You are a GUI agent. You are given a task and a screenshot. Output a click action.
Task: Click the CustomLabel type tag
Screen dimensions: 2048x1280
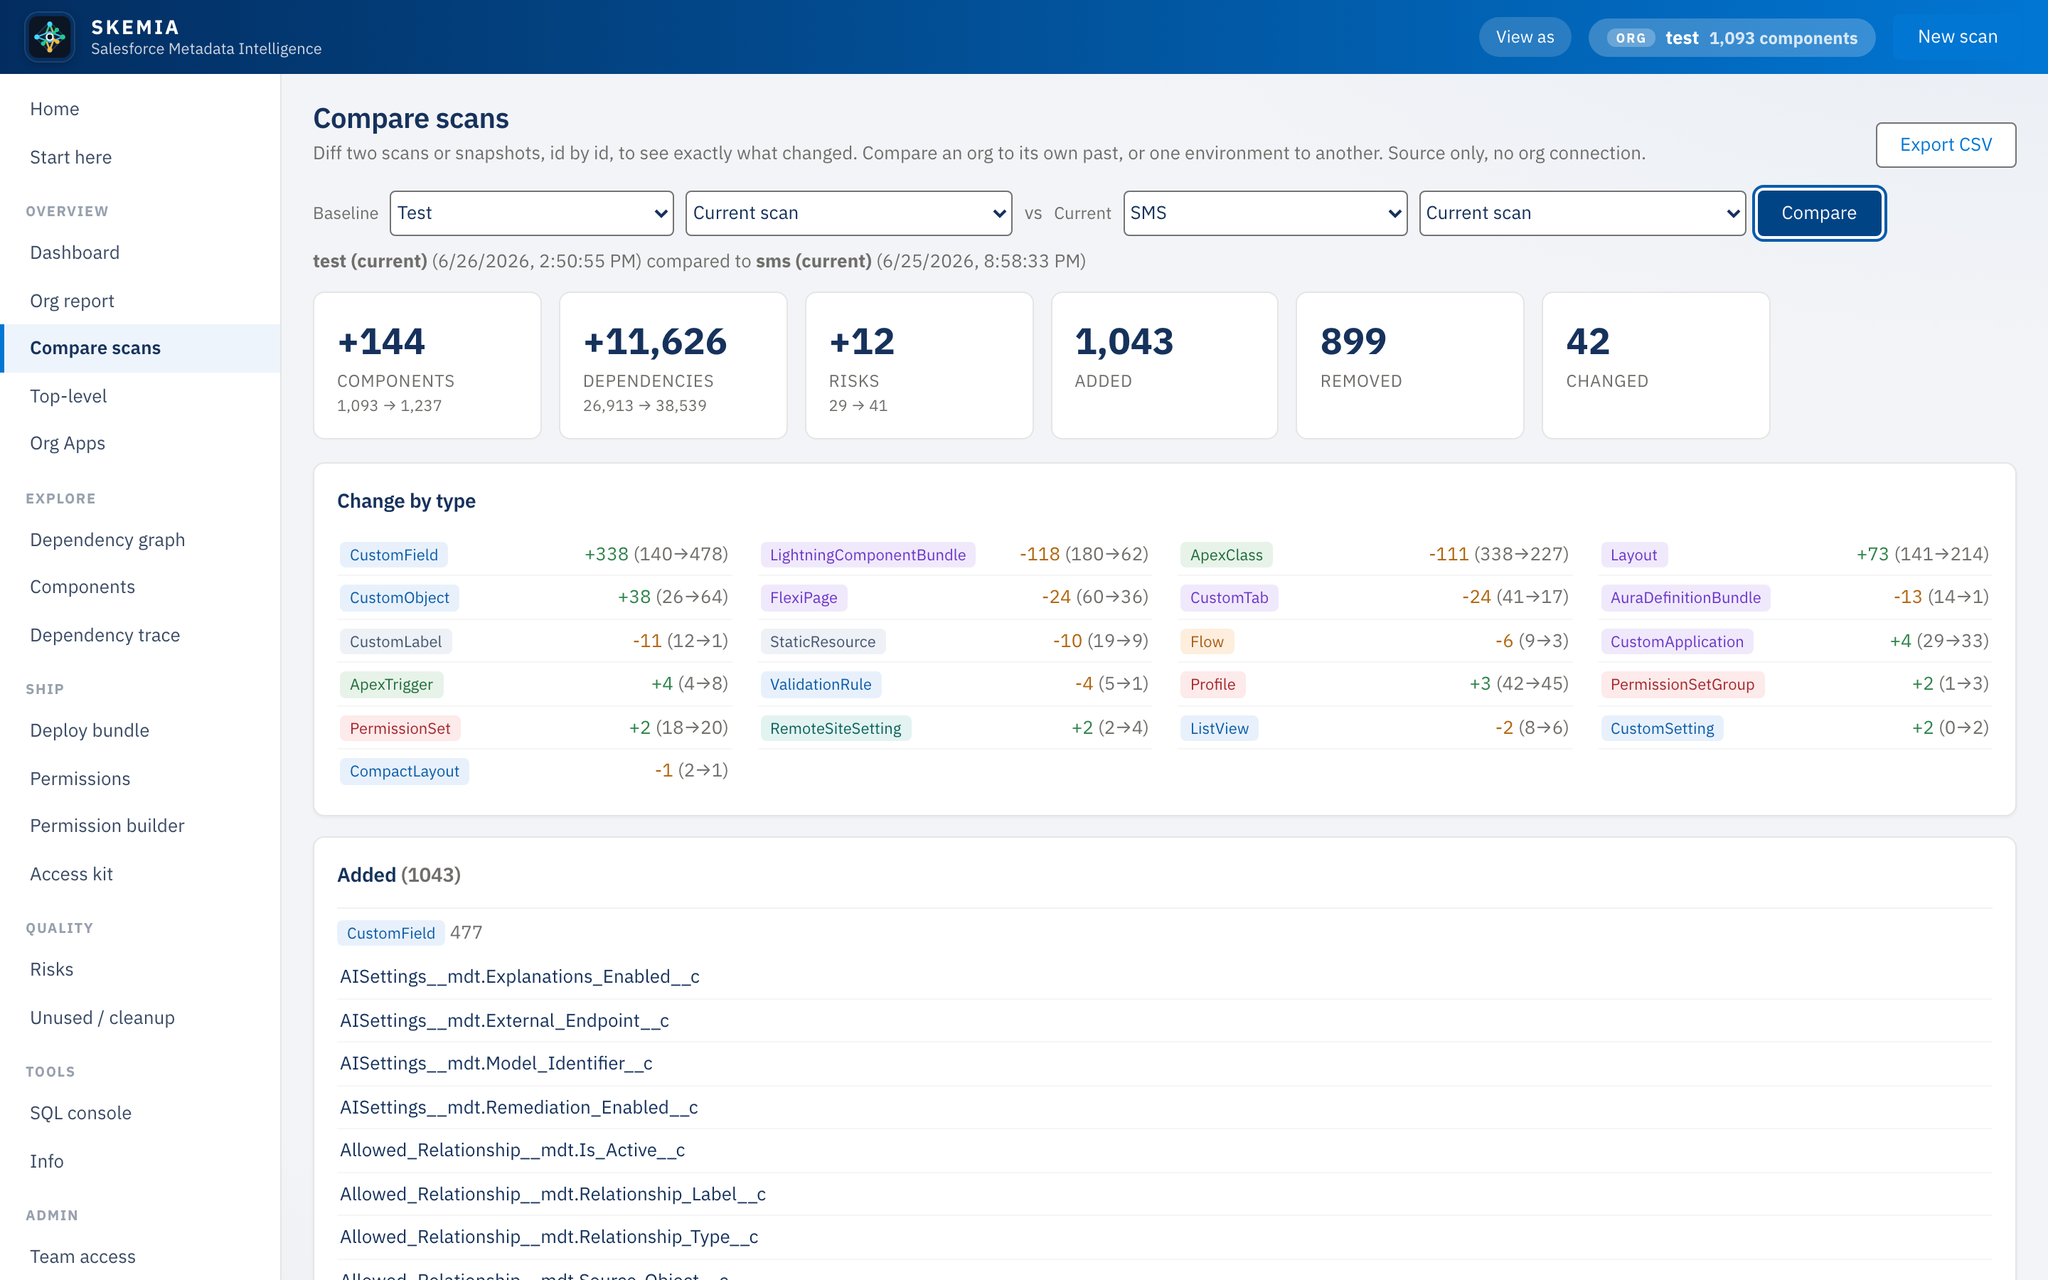point(395,643)
